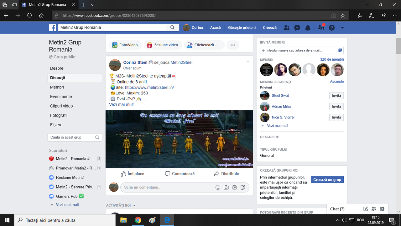Invite Steel Swat to the group
401x226 pixels.
[336, 96]
